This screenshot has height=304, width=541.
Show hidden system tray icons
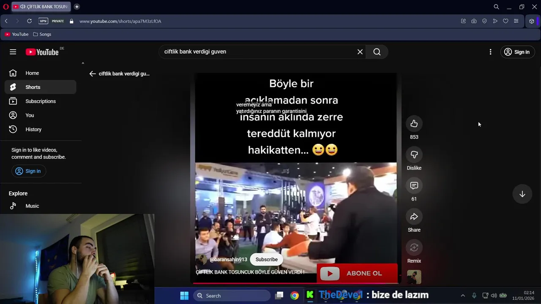pyautogui.click(x=463, y=296)
